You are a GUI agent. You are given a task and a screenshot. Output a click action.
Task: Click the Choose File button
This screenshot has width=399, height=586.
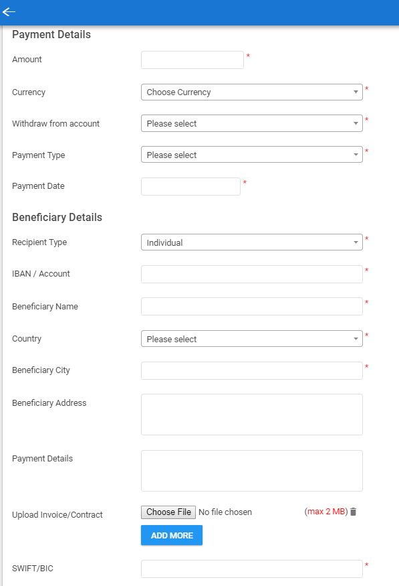(x=168, y=512)
